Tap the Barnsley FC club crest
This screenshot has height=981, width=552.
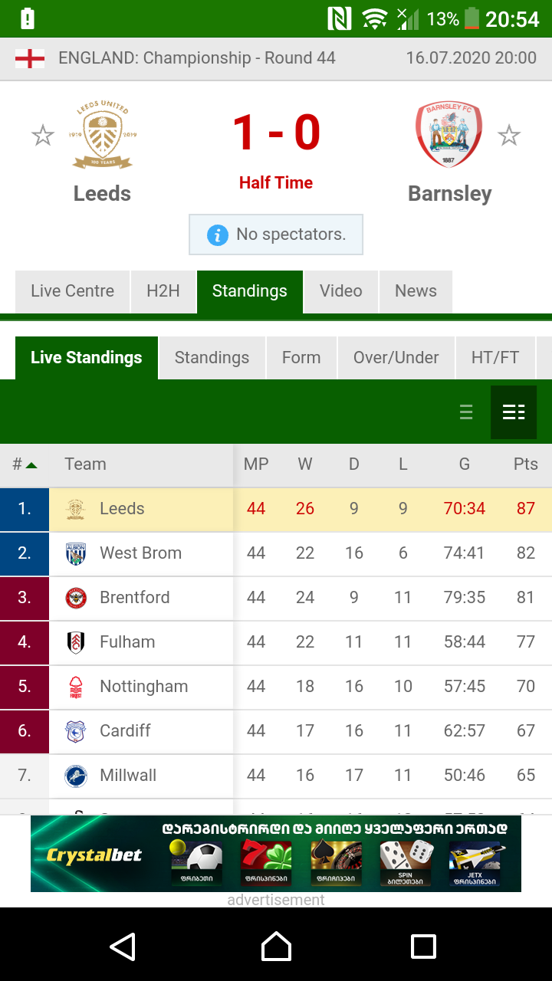449,135
